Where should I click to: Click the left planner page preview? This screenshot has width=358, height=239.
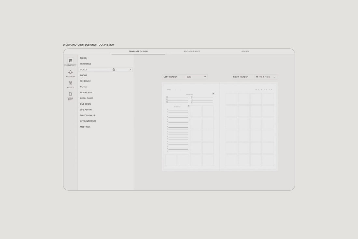coord(190,127)
